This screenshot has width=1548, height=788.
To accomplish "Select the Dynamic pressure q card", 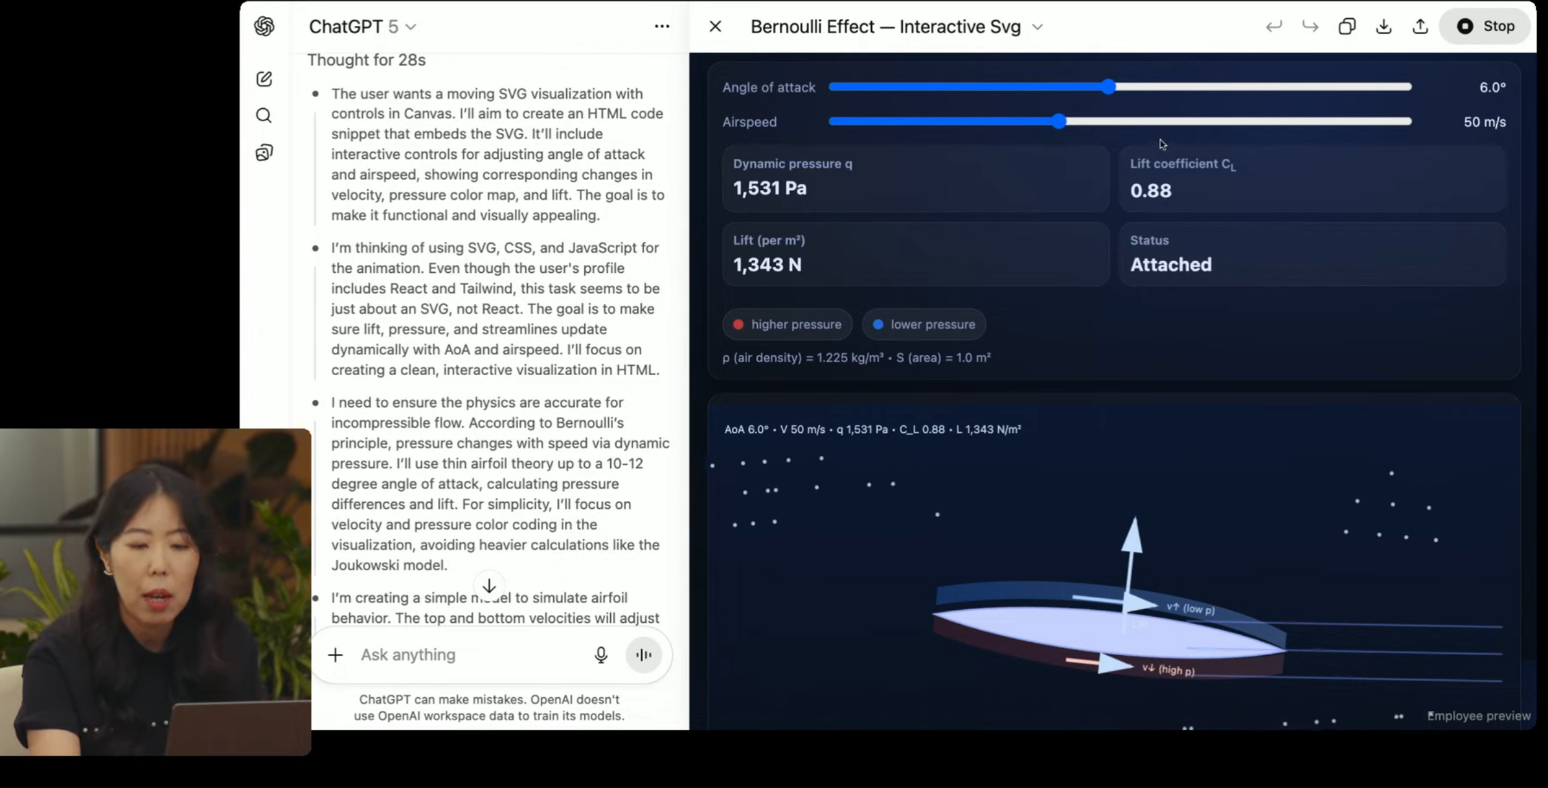I will (916, 178).
